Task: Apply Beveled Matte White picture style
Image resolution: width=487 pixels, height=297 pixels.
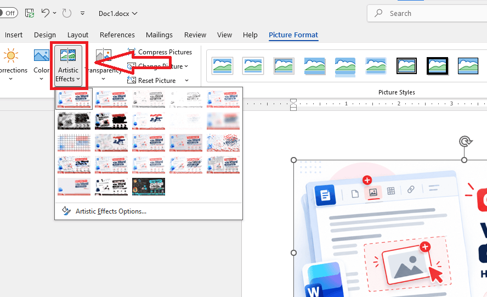Action: [253, 66]
